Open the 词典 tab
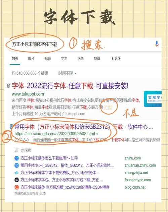The height and width of the screenshot is (212, 168). 81,58
